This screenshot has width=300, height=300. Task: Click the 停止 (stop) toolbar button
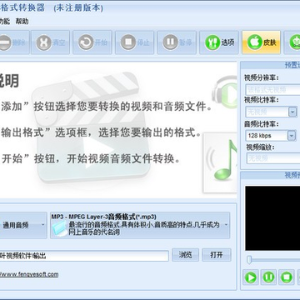click(x=134, y=42)
